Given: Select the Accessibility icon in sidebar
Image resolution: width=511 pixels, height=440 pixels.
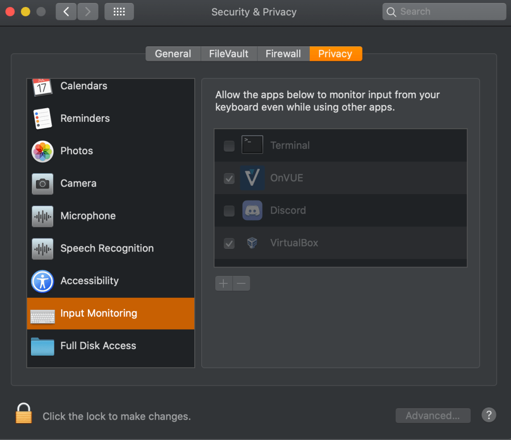Looking at the screenshot, I should tap(42, 281).
